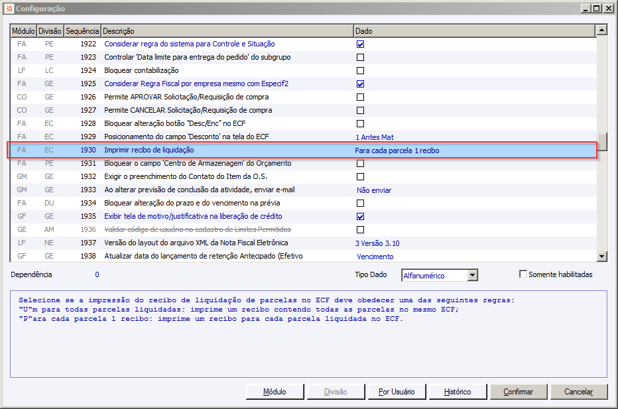Select row 'Atualizar data do lançamento de retenção'
Screen dimensions: 618x409
pyautogui.click(x=302, y=256)
